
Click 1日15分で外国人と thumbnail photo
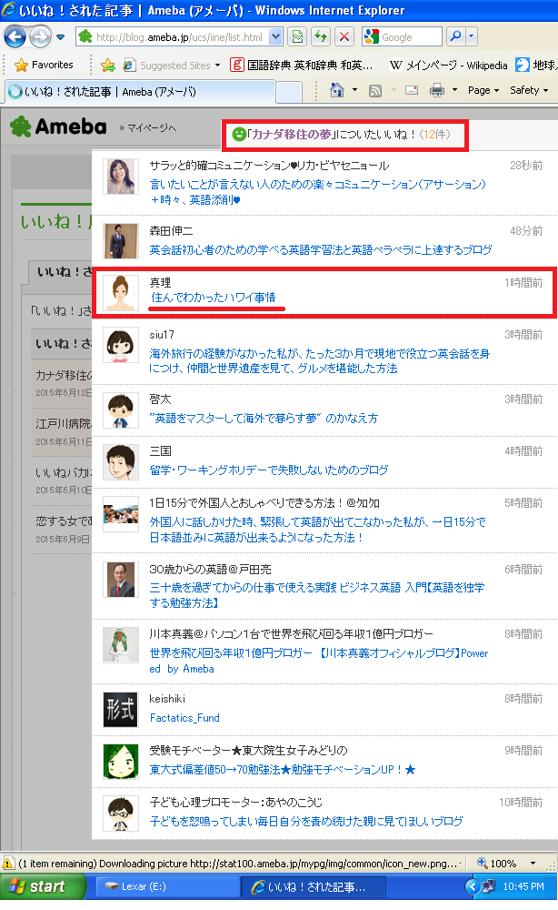[x=121, y=514]
